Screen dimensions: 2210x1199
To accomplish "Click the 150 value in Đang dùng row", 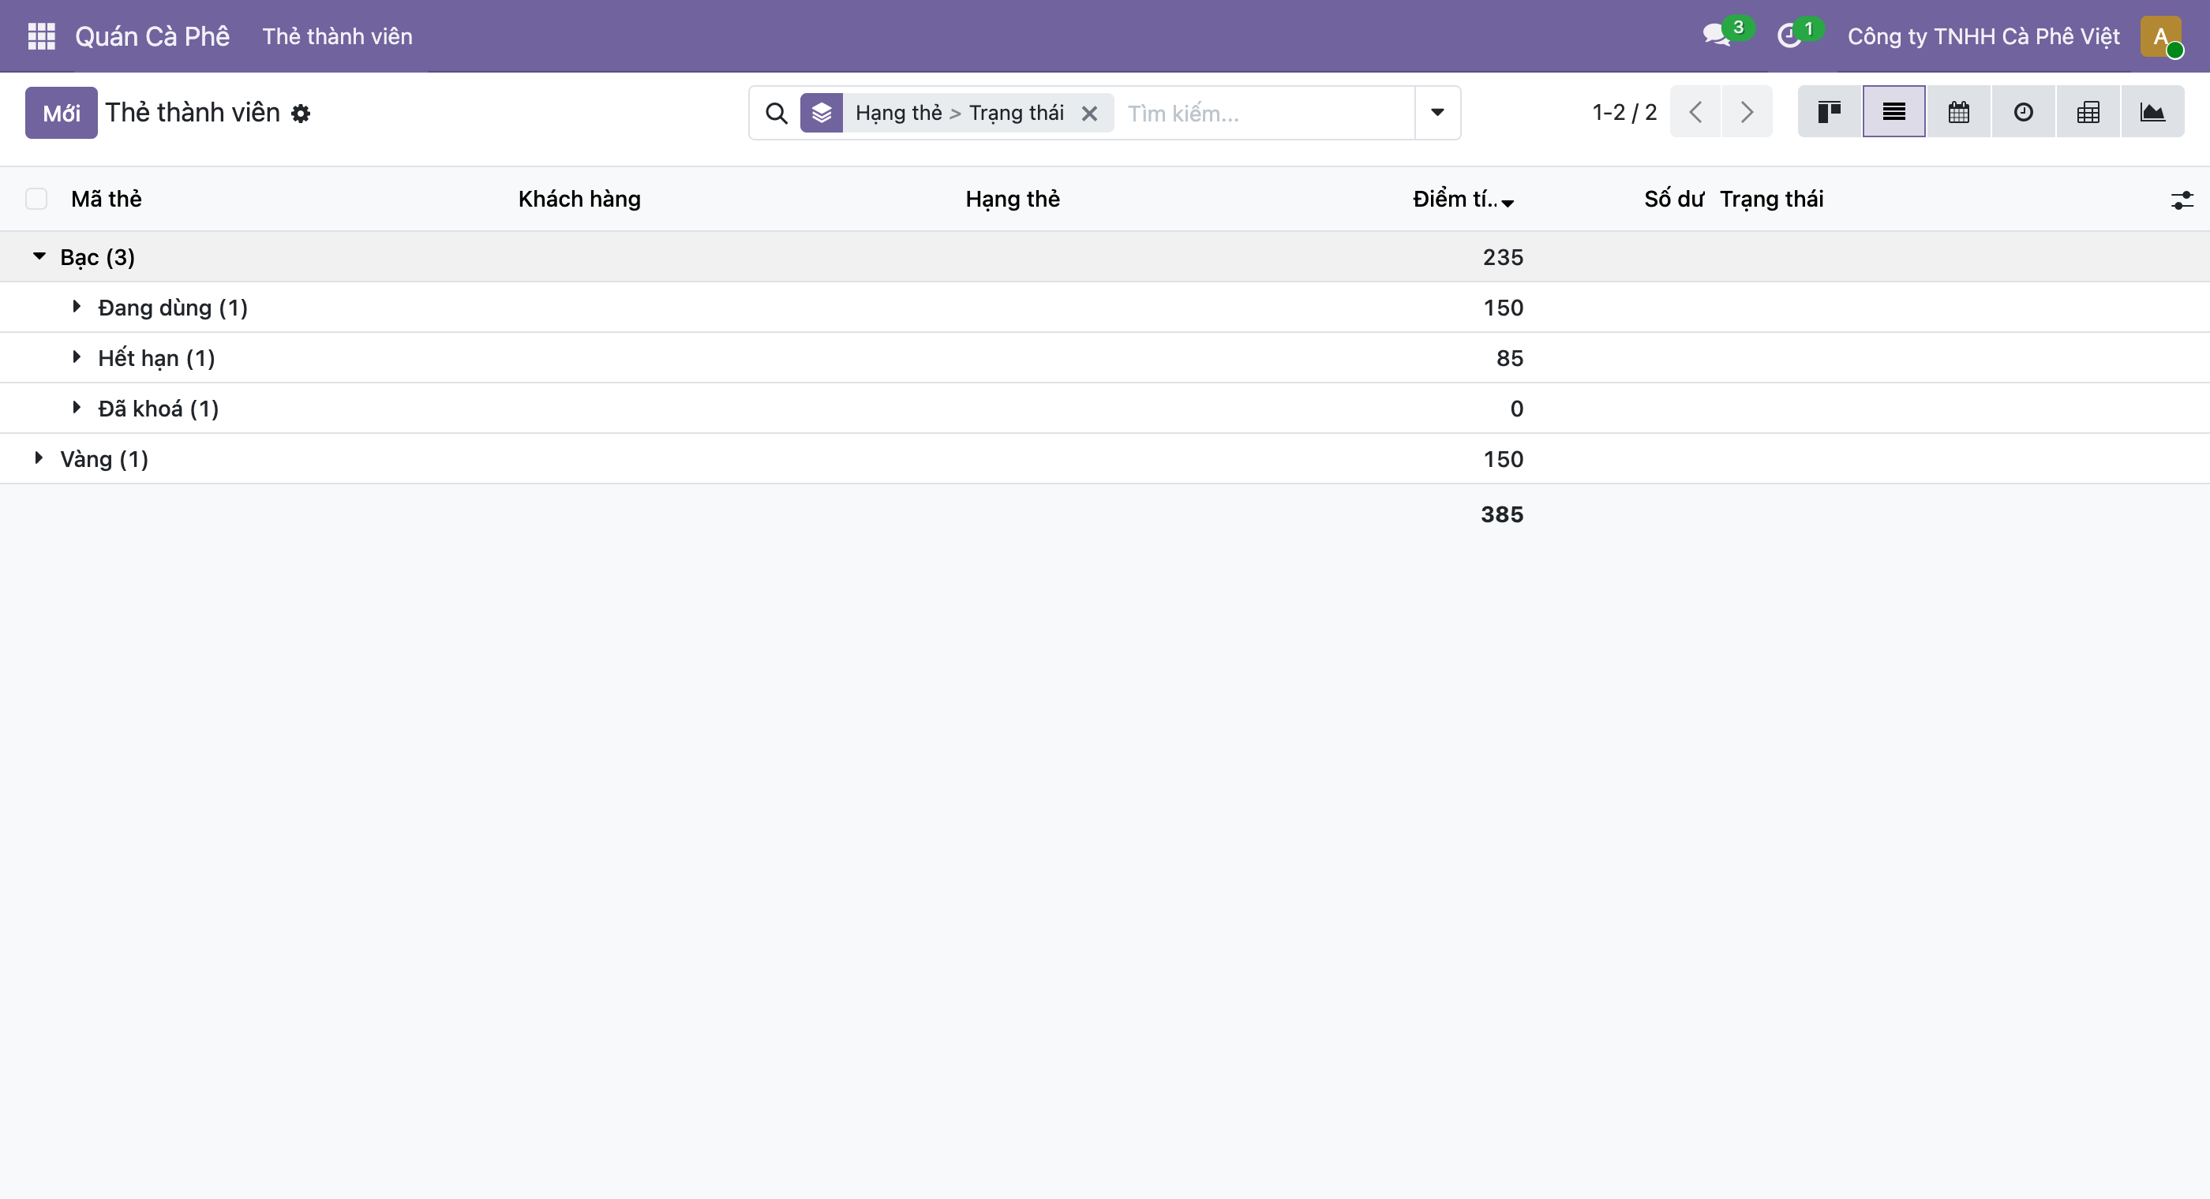I will pyautogui.click(x=1504, y=307).
